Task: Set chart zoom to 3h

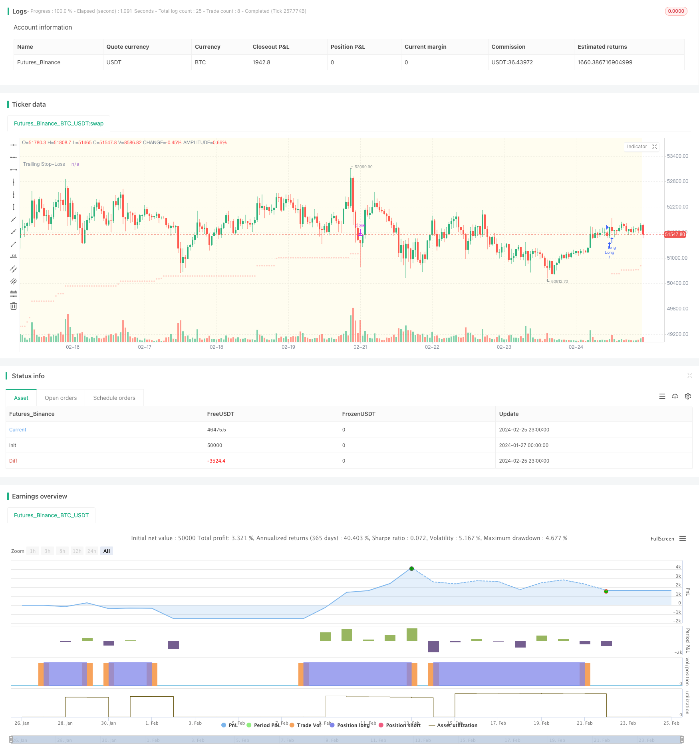Action: click(x=48, y=551)
